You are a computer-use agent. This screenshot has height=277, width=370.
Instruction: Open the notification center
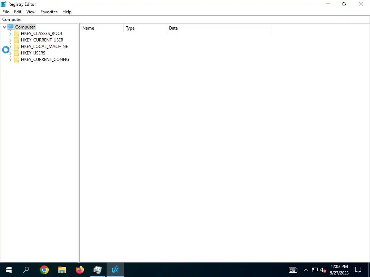(x=358, y=270)
